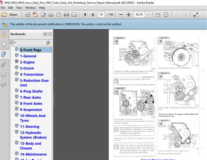Click the fit width scrolling icon

(158, 14)
